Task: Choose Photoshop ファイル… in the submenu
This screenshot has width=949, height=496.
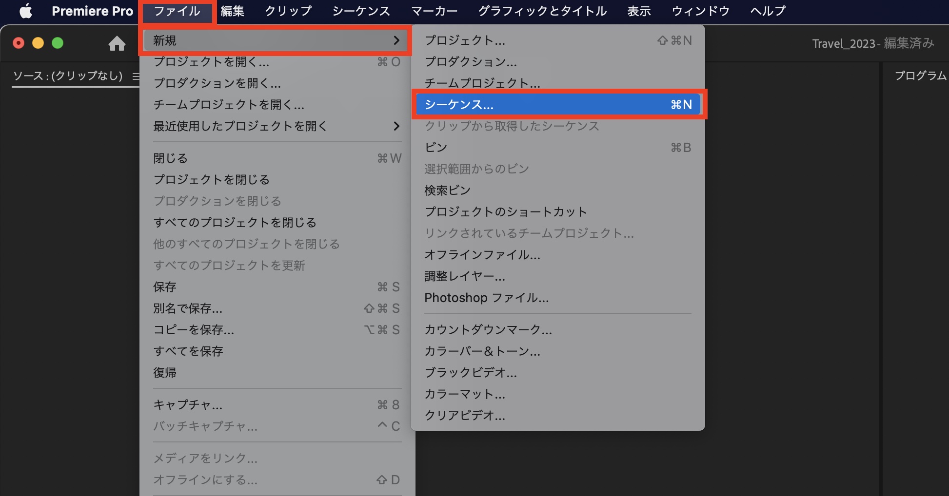Action: click(x=558, y=298)
